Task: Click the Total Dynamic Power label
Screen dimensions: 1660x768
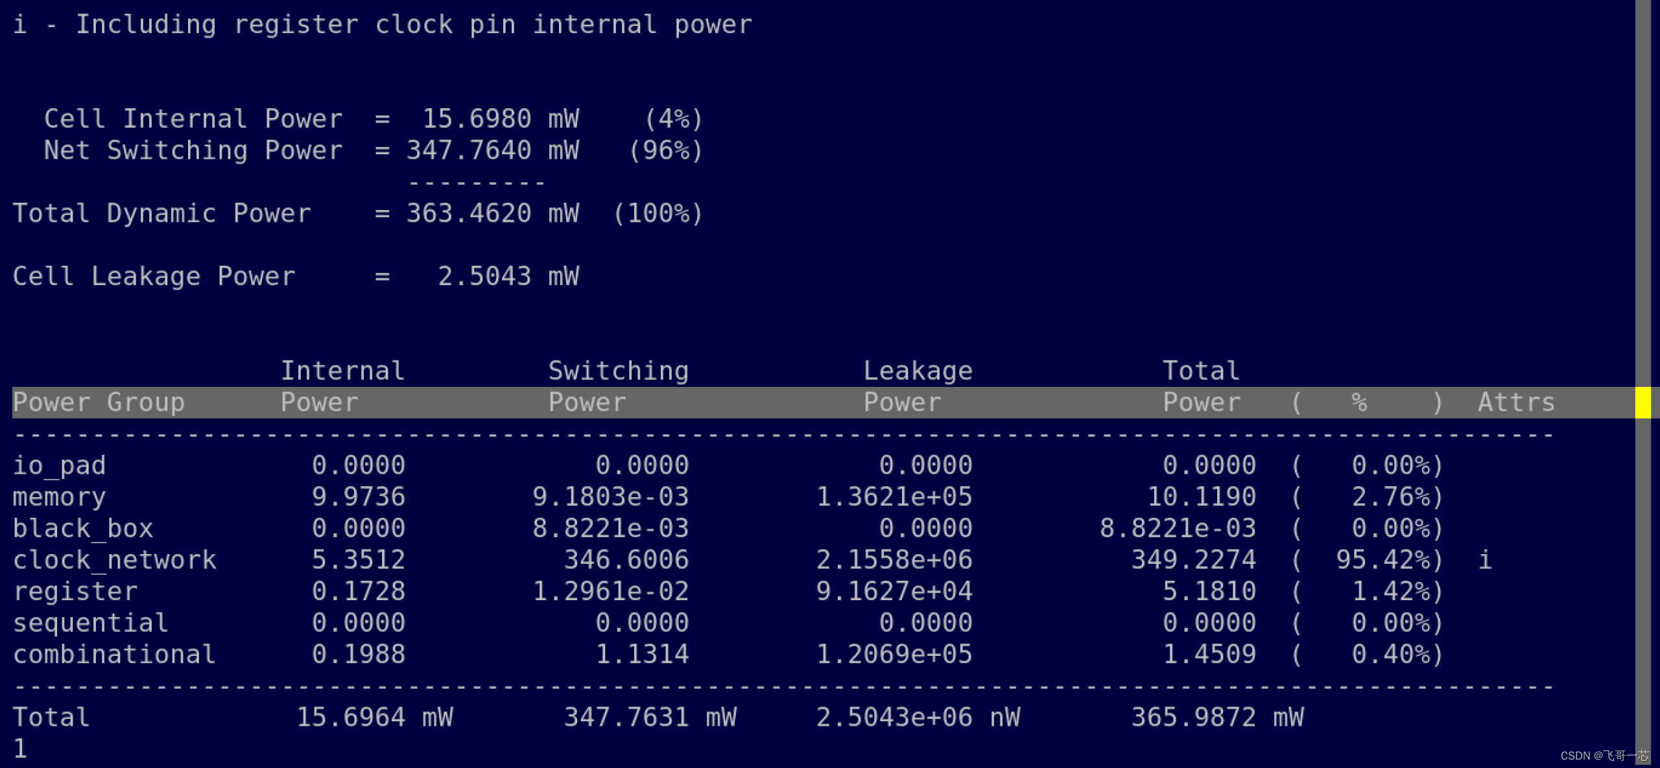Action: pyautogui.click(x=161, y=214)
